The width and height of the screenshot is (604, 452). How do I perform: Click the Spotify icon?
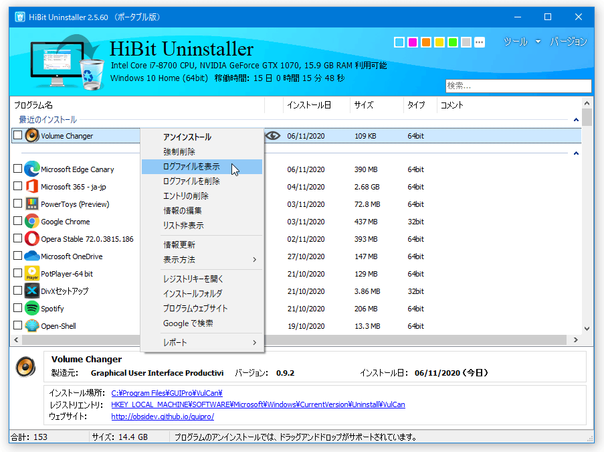pos(32,308)
